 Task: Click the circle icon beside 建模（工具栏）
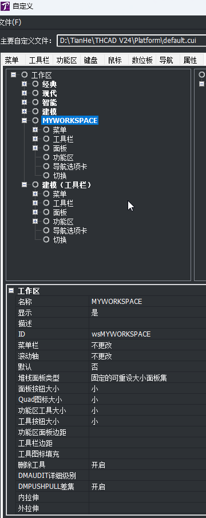click(35, 185)
